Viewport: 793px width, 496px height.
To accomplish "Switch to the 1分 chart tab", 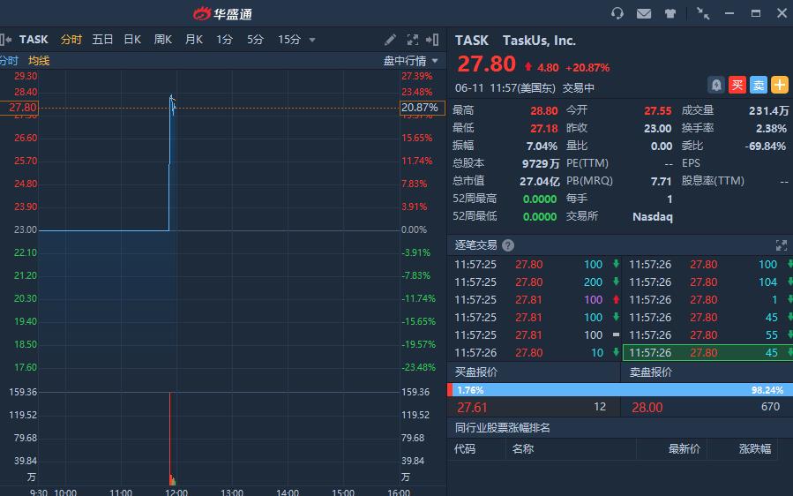I will click(x=225, y=40).
